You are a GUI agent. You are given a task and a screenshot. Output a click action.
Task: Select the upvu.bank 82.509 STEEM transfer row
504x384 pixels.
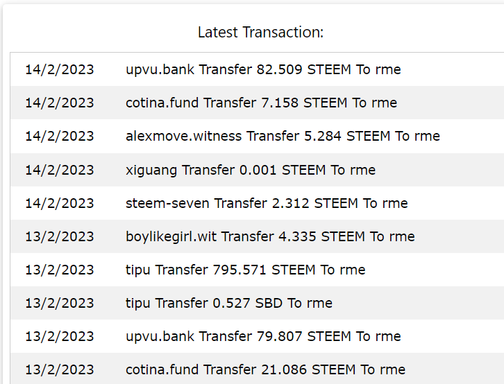click(x=257, y=69)
